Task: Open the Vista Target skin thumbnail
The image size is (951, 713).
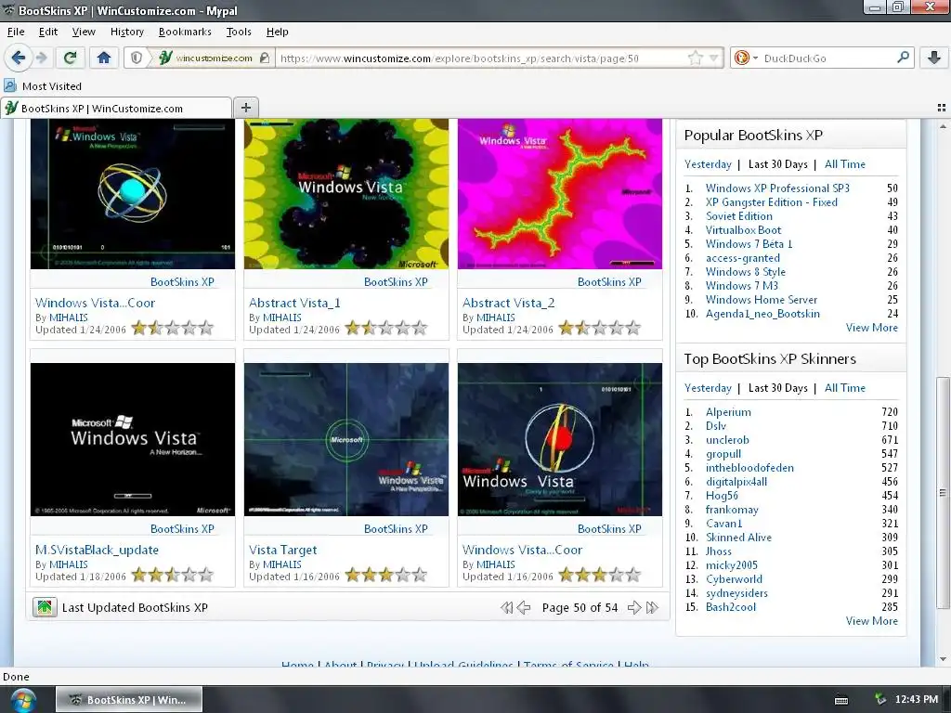Action: pos(346,439)
